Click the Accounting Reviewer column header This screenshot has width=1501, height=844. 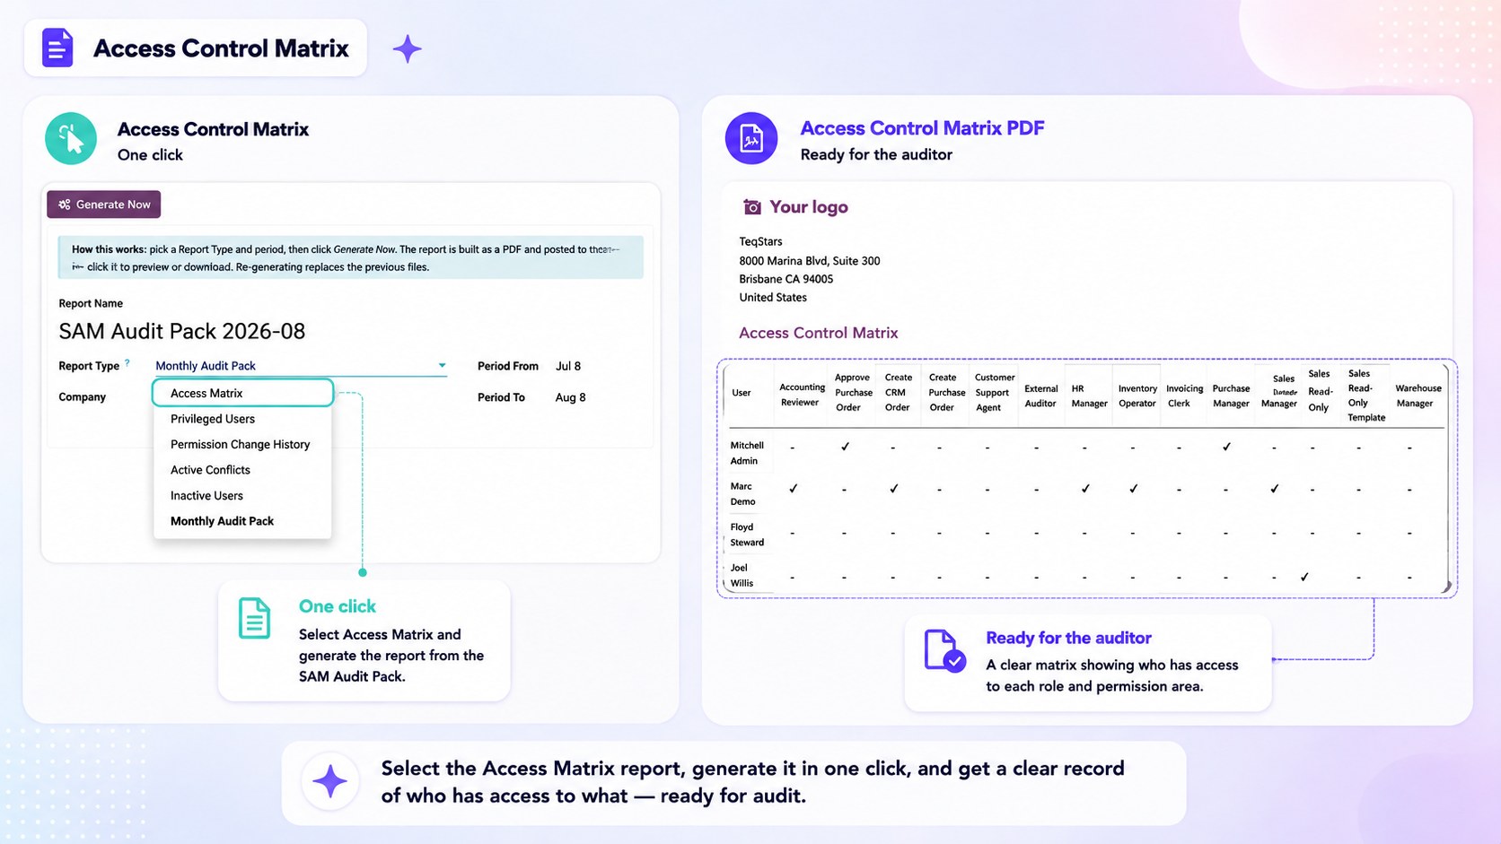[x=802, y=395]
